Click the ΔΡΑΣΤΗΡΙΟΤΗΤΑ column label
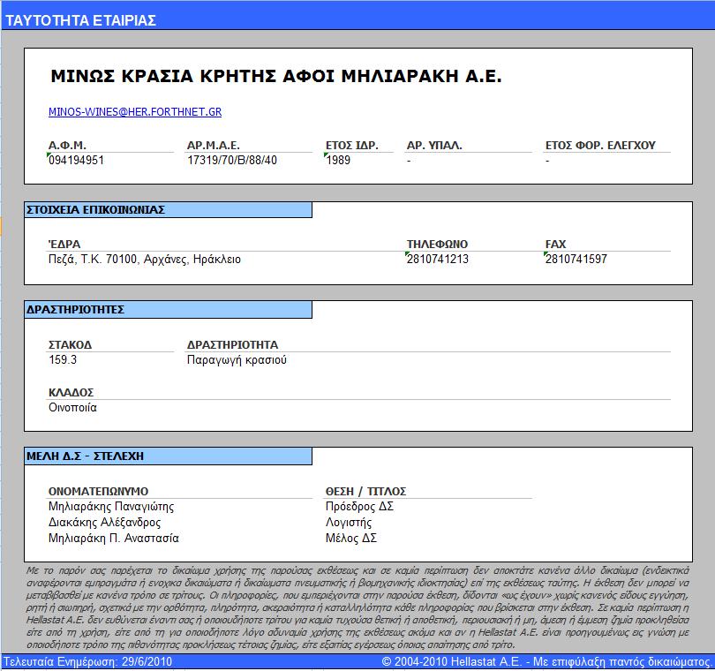Image resolution: width=715 pixels, height=671 pixels. click(232, 345)
